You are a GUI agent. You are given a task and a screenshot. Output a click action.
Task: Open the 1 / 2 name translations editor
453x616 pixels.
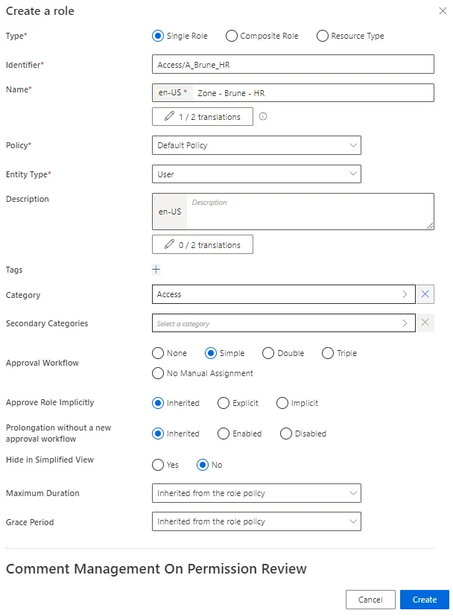tap(203, 117)
